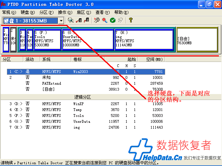Open the 帮助(E) menu
This screenshot has height=166, width=222.
121,12
